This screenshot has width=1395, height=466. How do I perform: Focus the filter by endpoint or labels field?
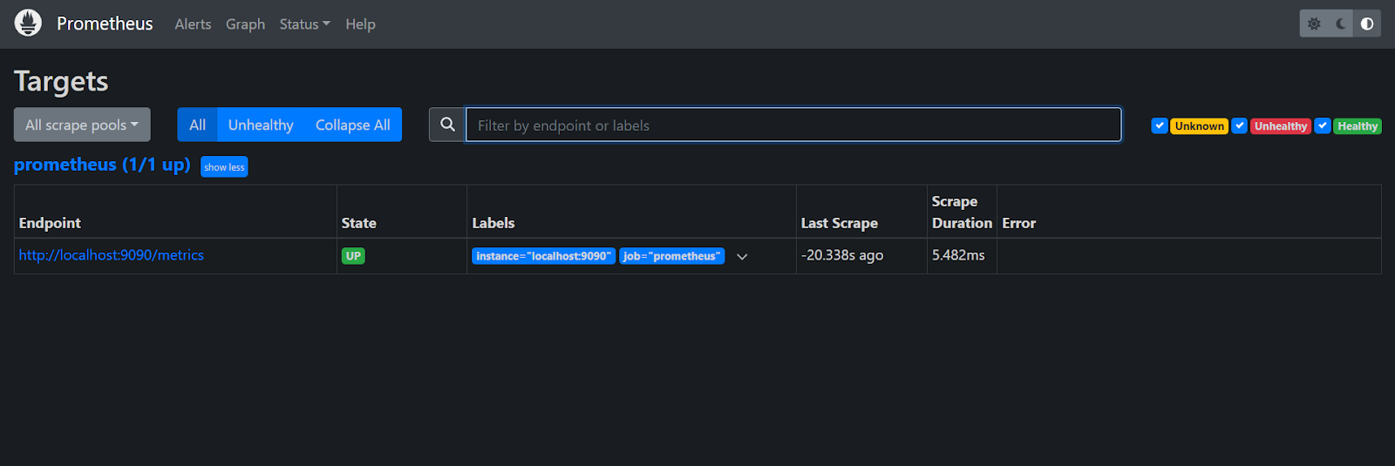pyautogui.click(x=793, y=125)
